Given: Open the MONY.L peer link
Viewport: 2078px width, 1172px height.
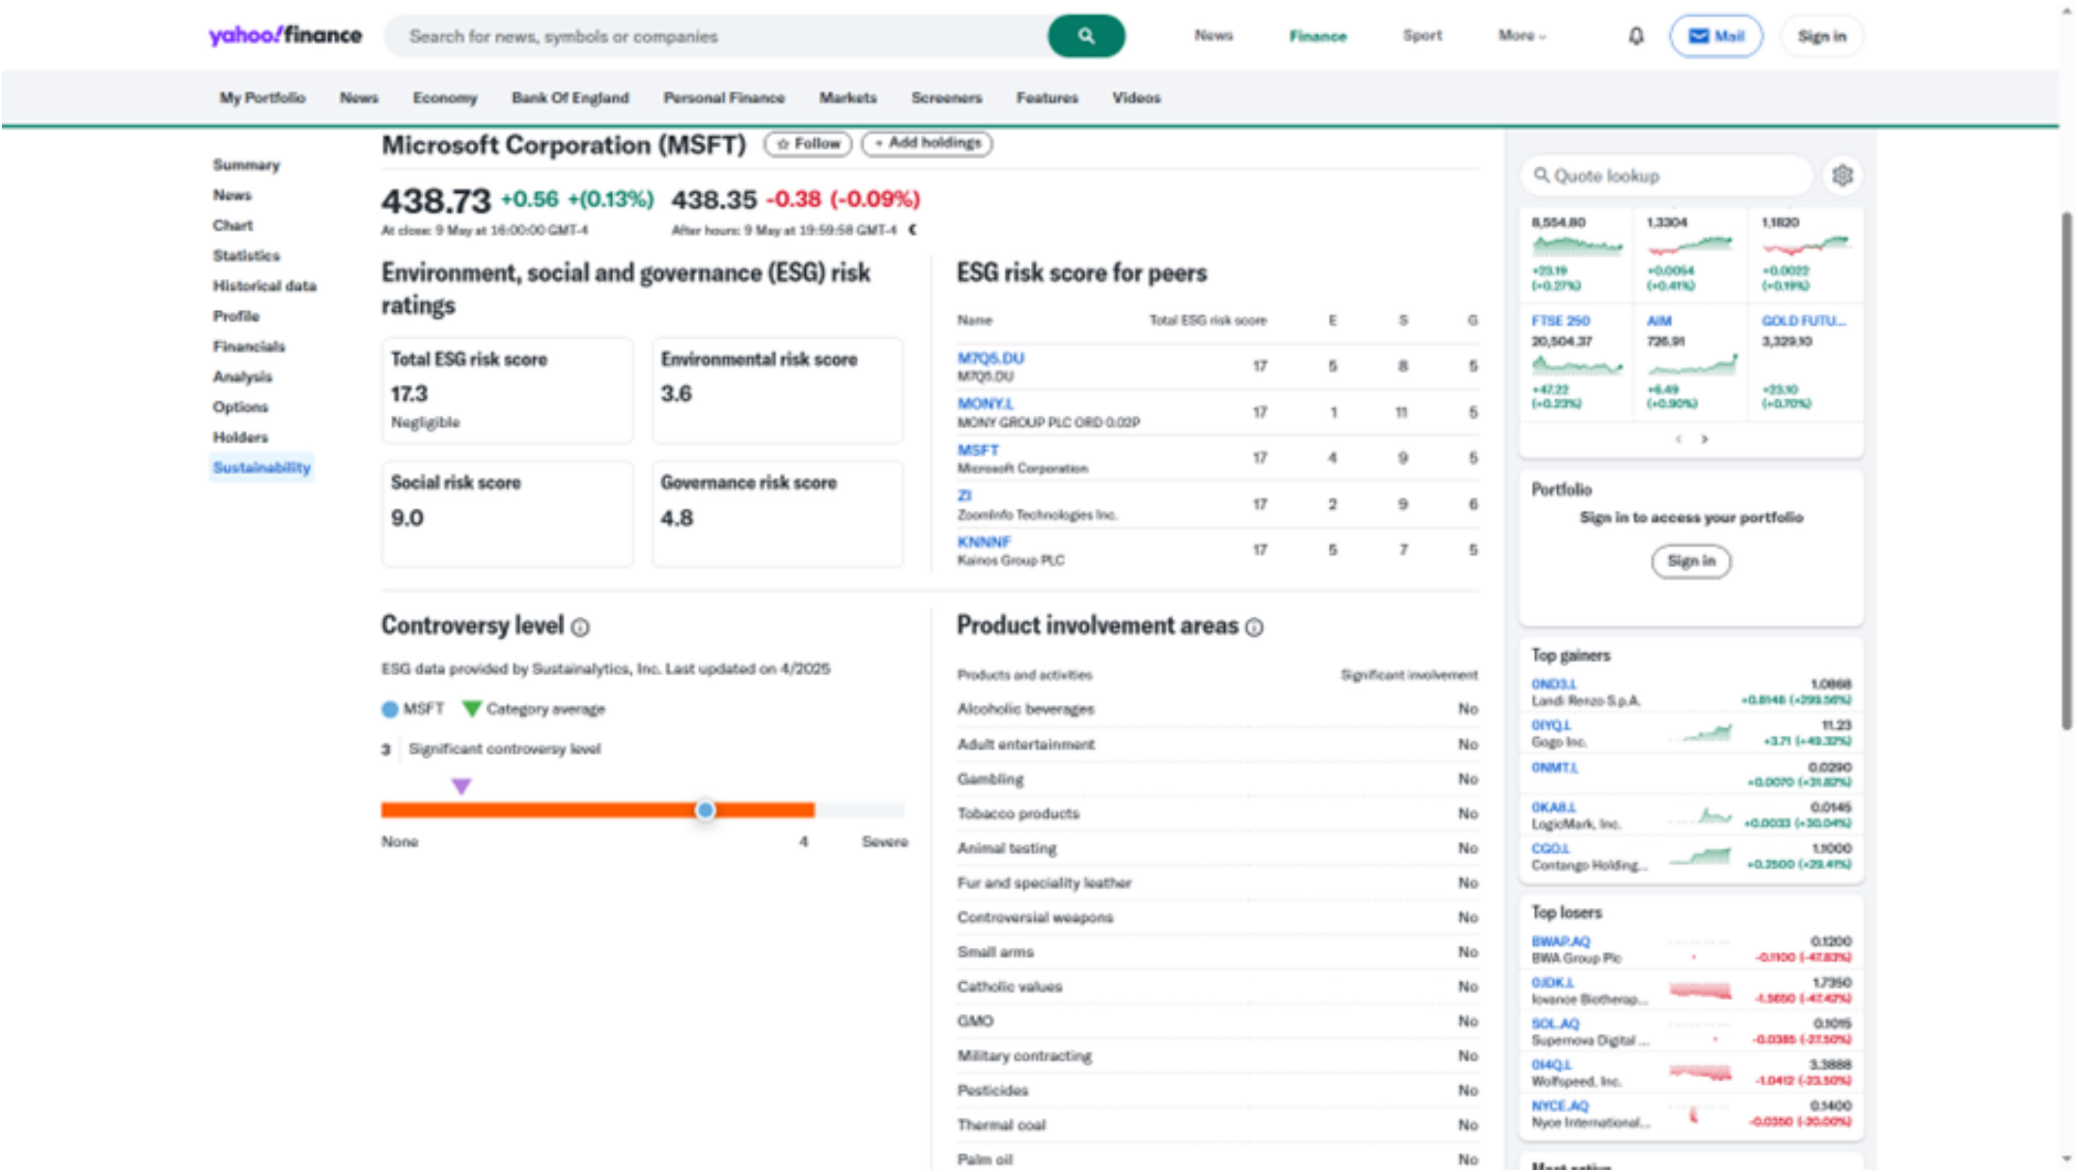Looking at the screenshot, I should [x=985, y=404].
